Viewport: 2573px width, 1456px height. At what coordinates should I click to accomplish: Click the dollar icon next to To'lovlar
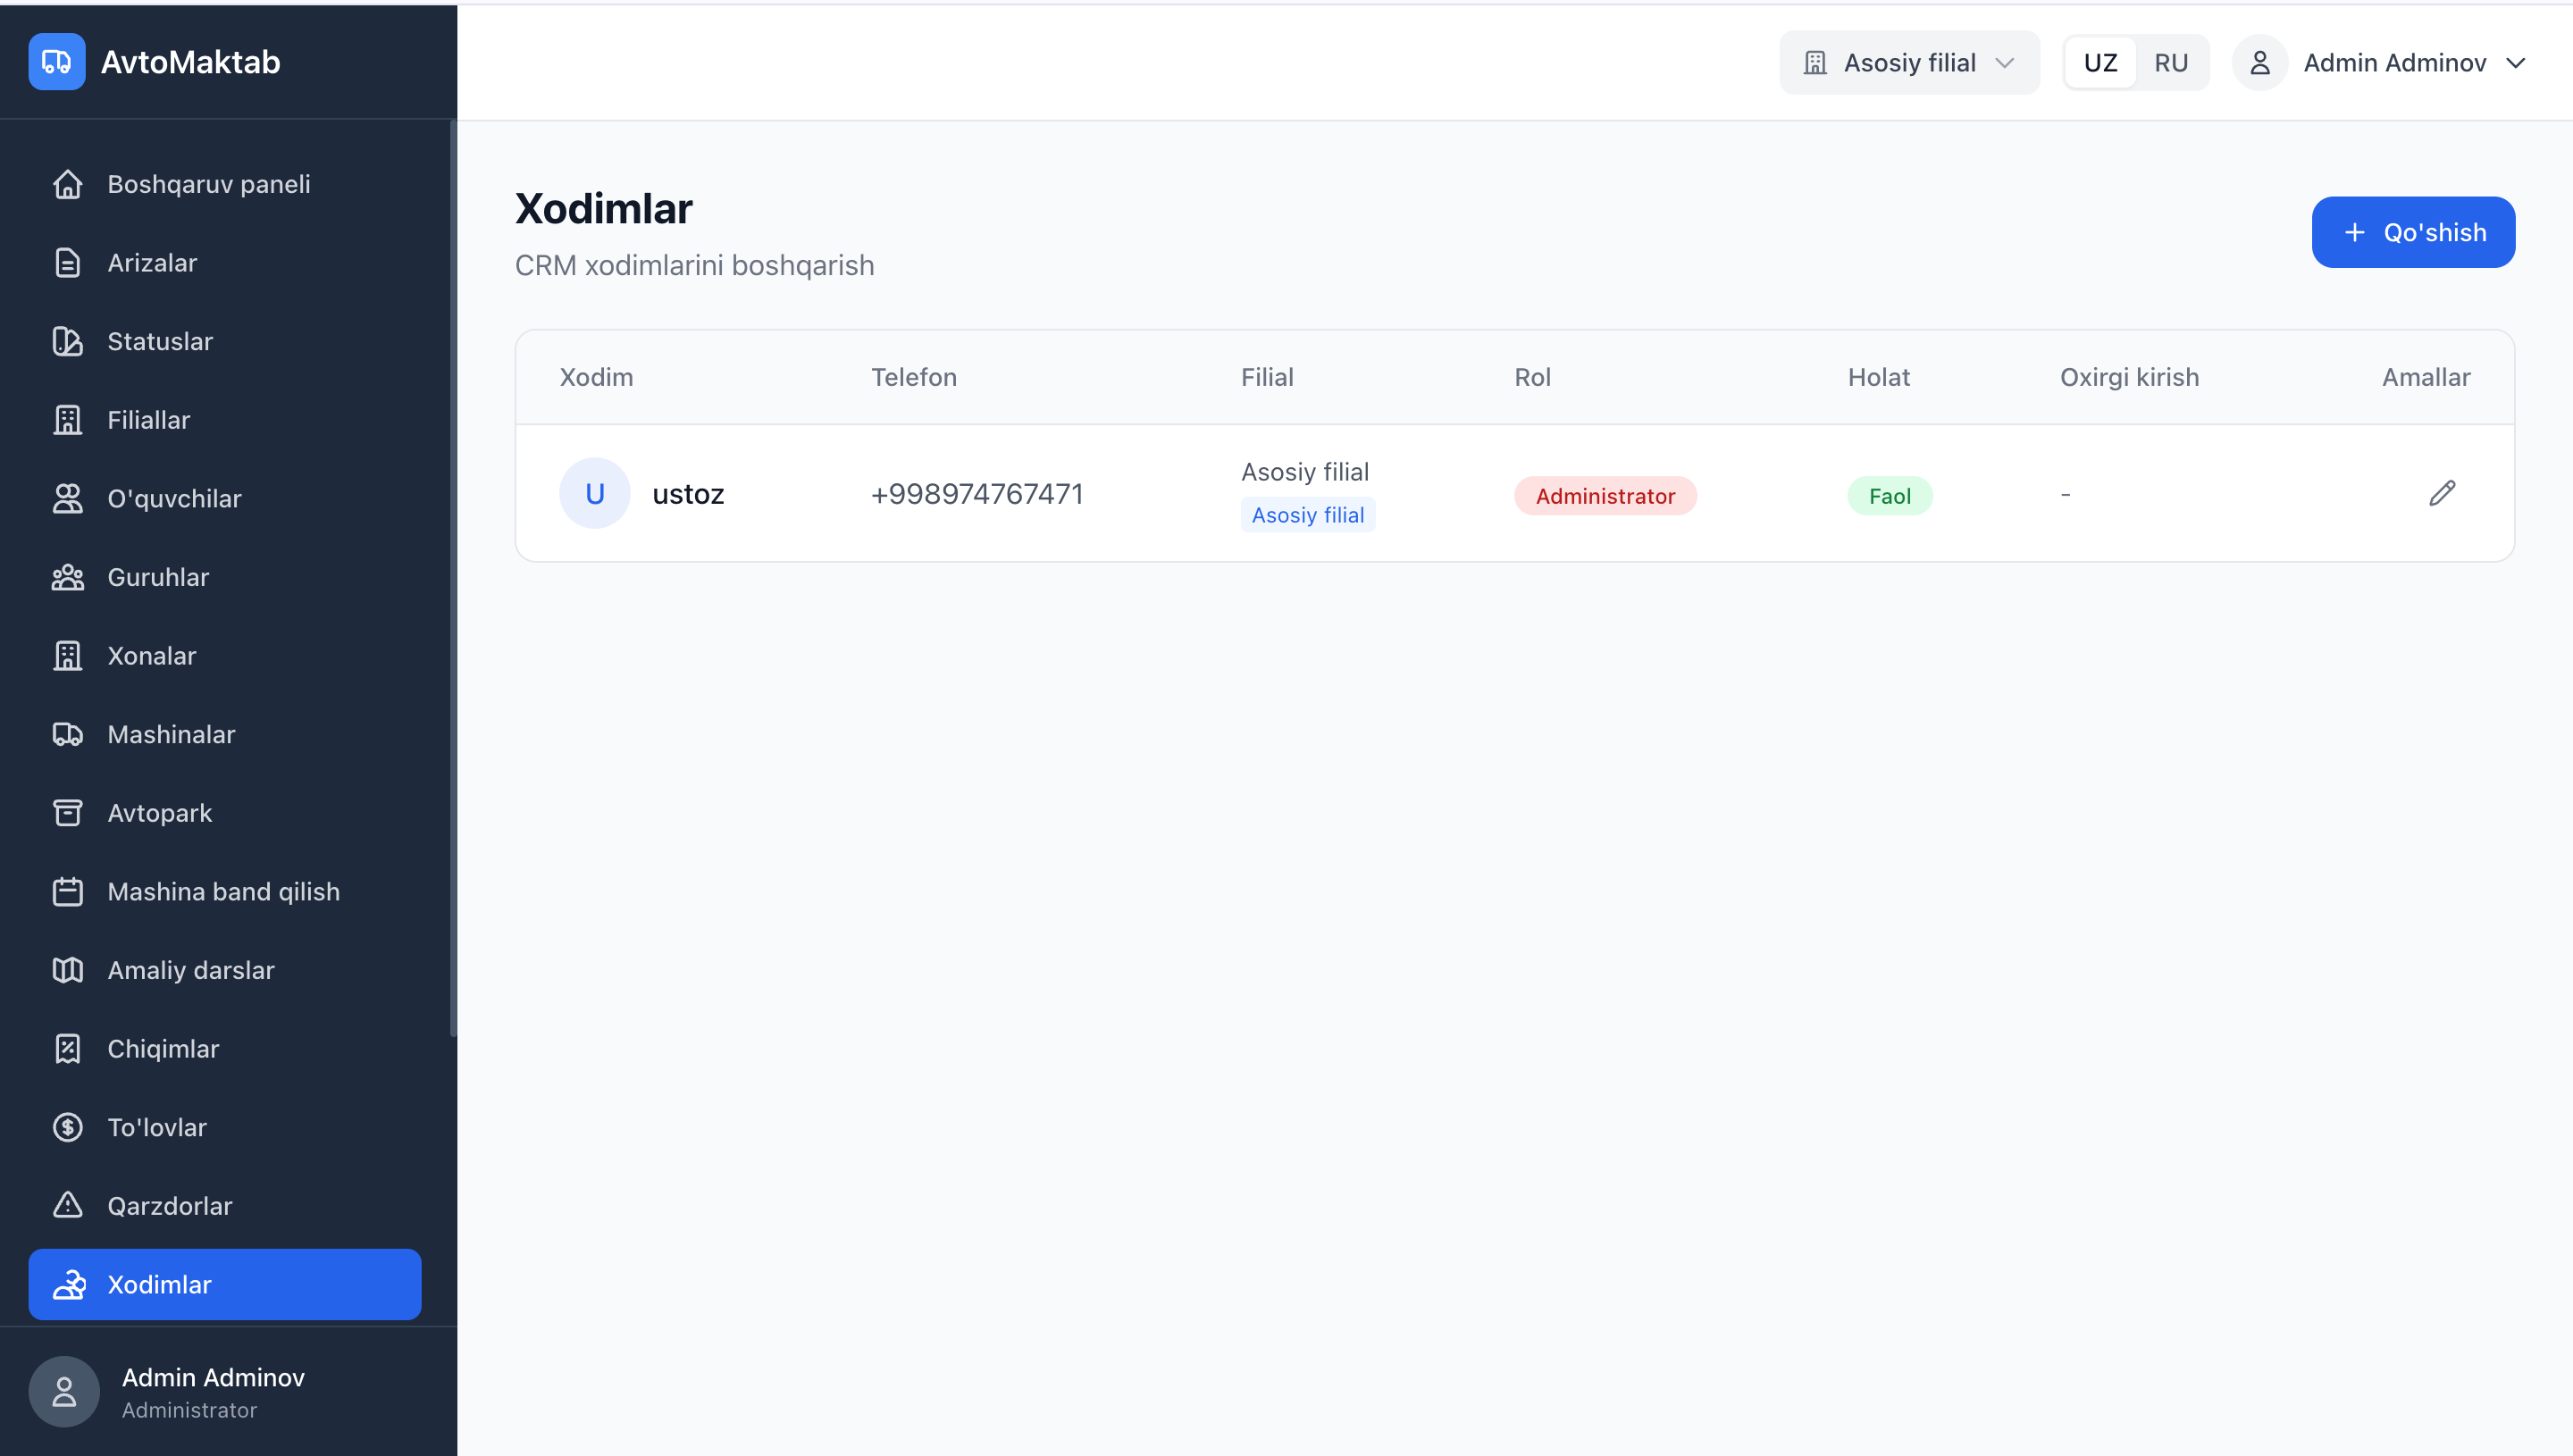coord(67,1127)
